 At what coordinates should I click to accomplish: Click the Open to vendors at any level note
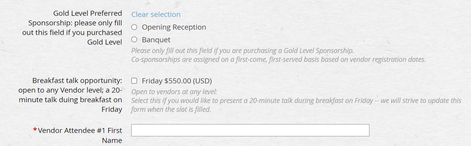click(174, 91)
